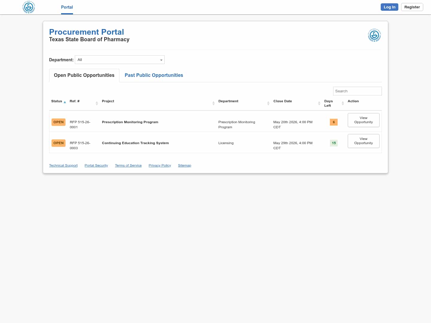
Task: Click the Procurement Portal heading
Action: point(86,32)
